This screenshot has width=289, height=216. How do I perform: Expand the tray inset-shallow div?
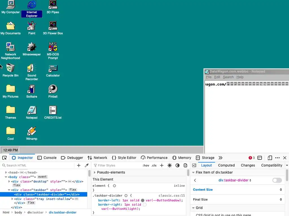click(12, 199)
